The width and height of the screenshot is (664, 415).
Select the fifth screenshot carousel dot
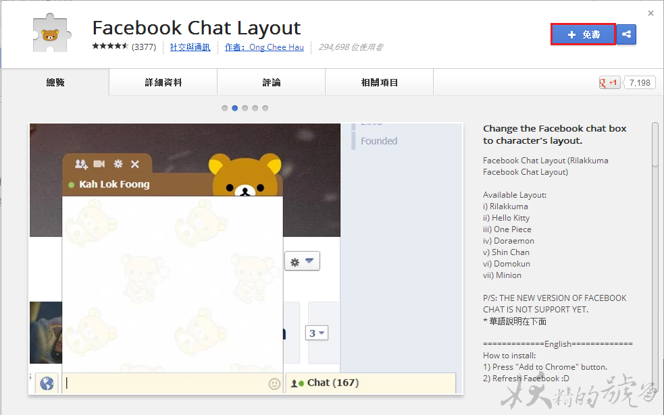coord(265,108)
